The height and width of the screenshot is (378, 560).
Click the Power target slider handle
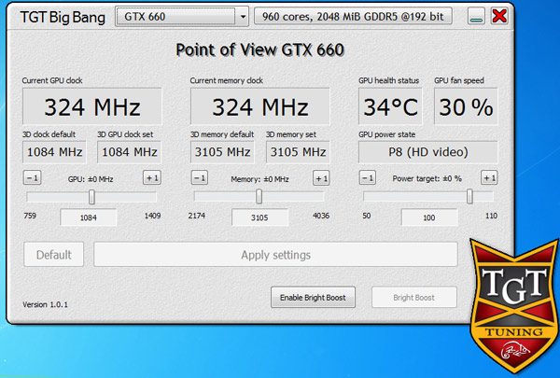click(x=469, y=197)
